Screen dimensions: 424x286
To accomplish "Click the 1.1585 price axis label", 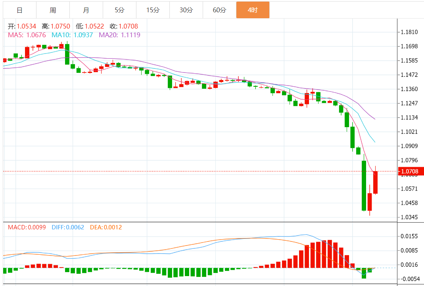I will pyautogui.click(x=409, y=61).
